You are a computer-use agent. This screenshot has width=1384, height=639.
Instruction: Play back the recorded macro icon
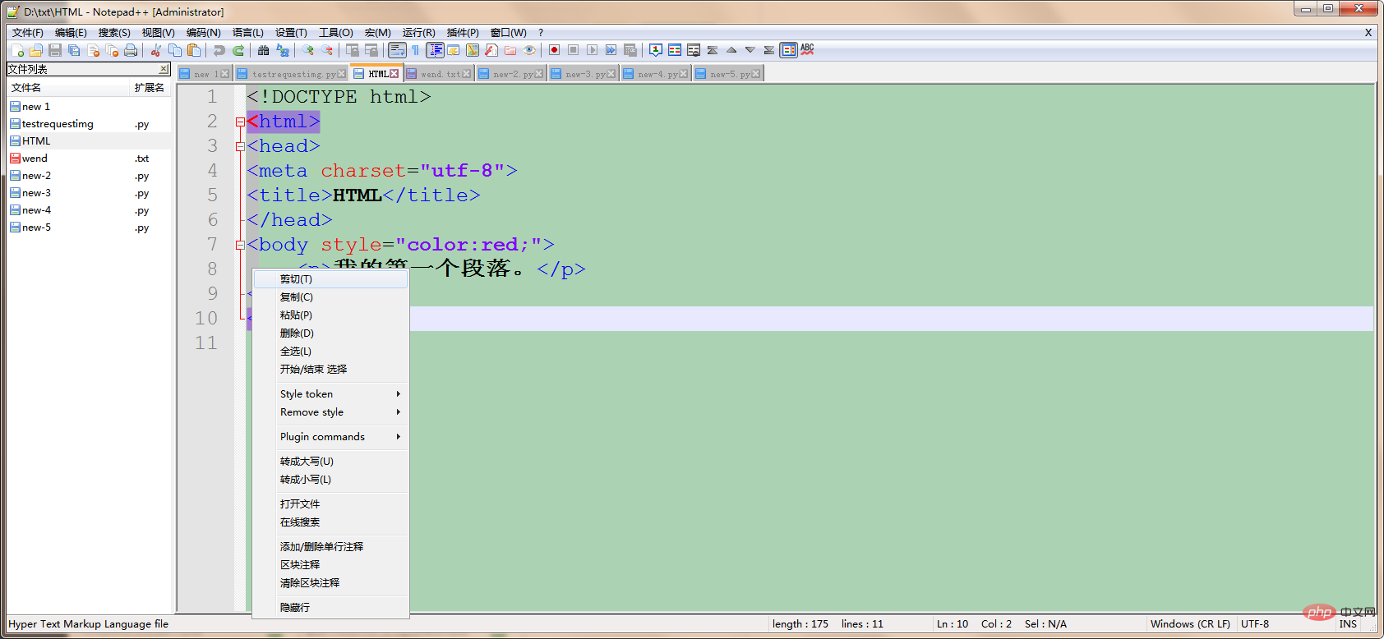point(592,50)
